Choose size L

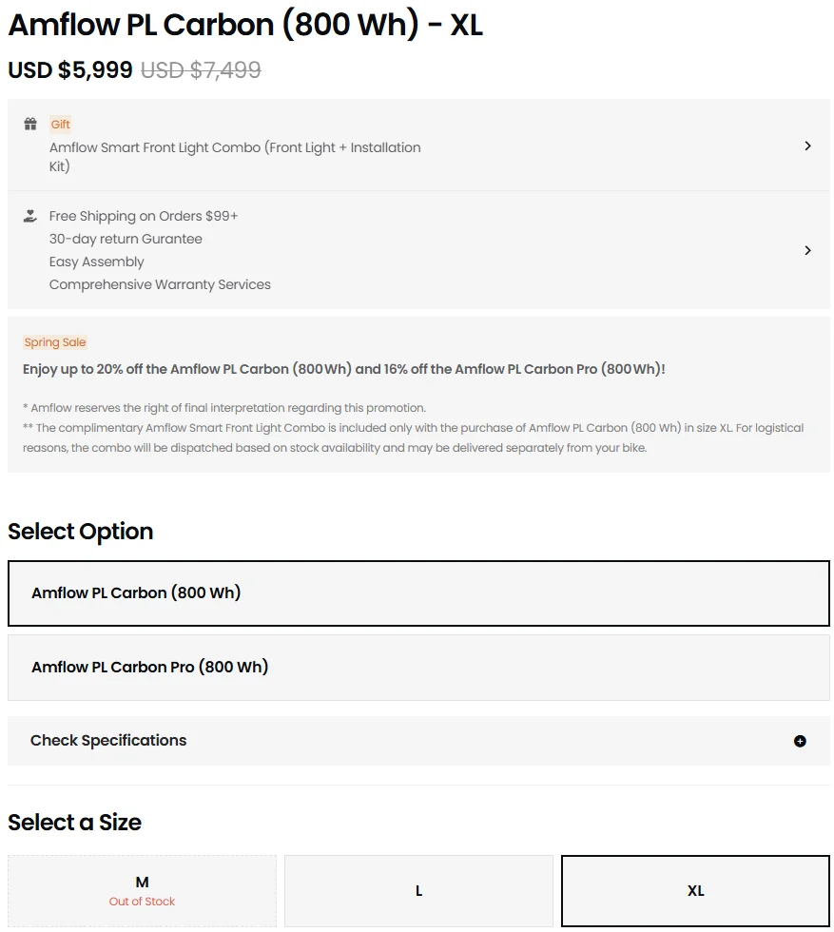(418, 891)
